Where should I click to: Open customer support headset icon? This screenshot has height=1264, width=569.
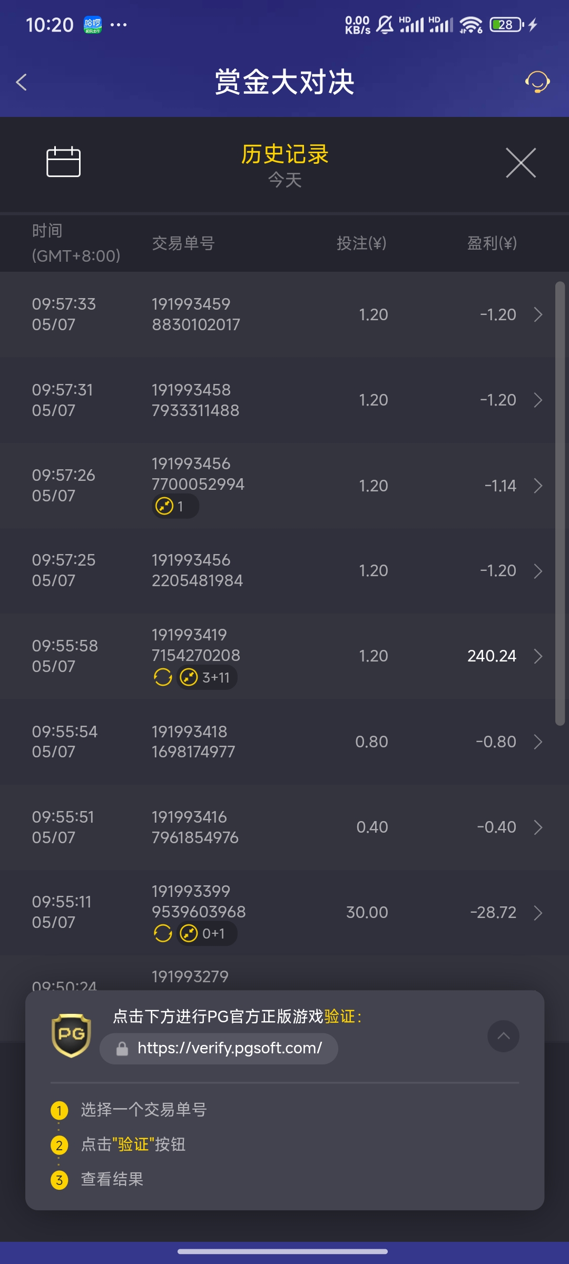tap(537, 82)
